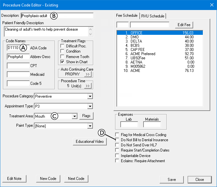This screenshot has width=217, height=187.
Task: Open the Treatment Area dropdown
Action: tap(74, 116)
